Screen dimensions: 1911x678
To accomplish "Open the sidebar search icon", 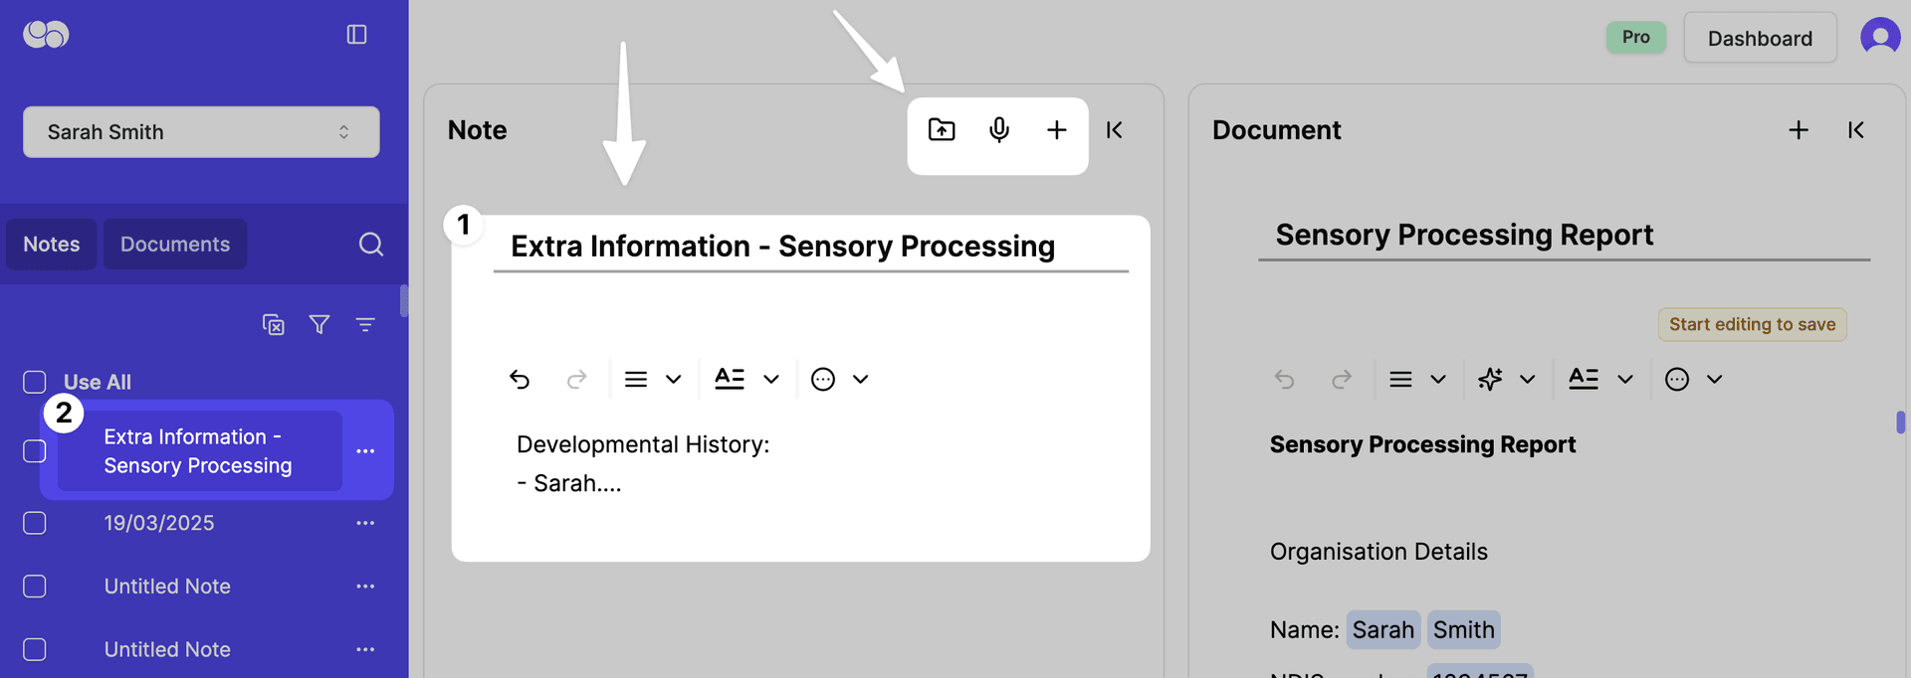I will [x=371, y=245].
